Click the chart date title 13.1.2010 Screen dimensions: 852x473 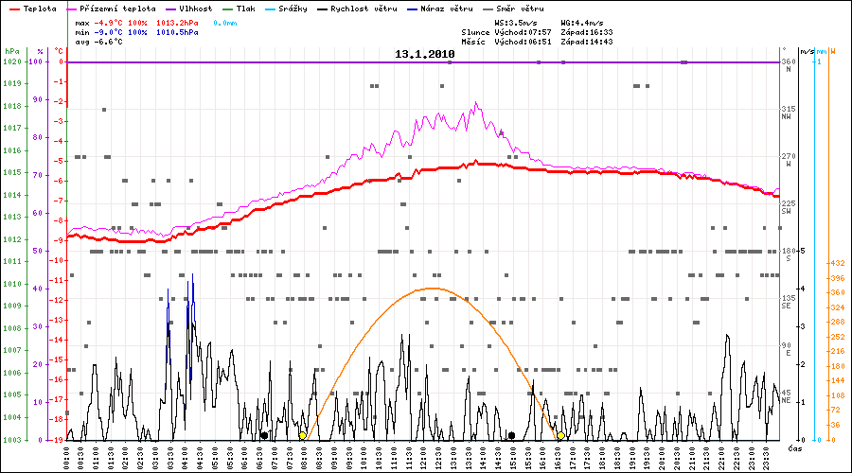point(425,55)
